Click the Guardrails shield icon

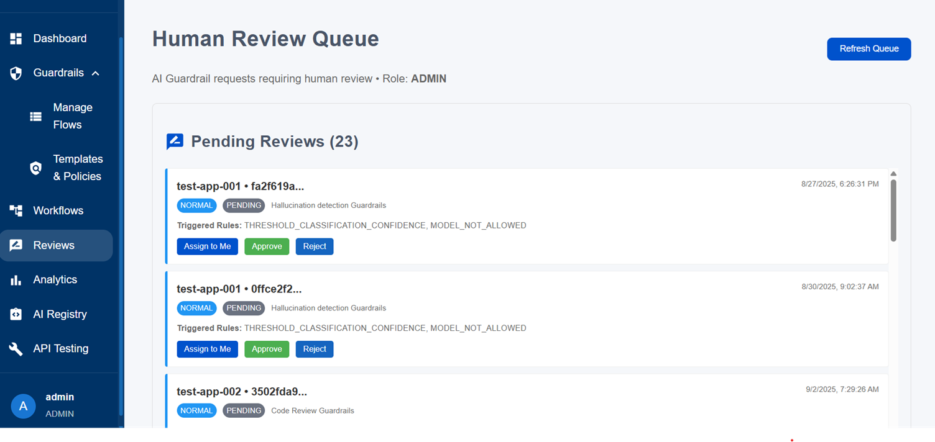(x=16, y=73)
